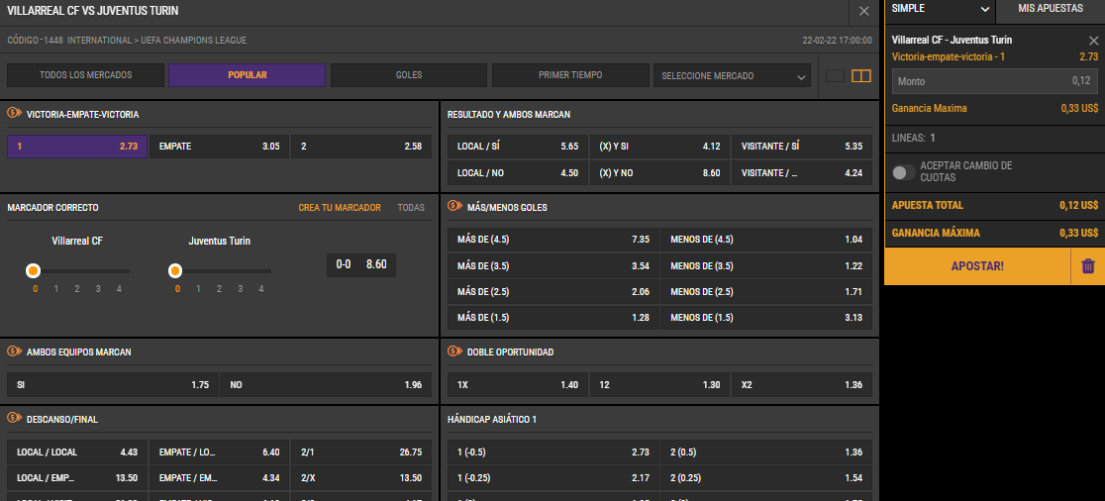Select SI both teams score 1.75
Viewport: 1105px width, 501px height.
(x=113, y=385)
